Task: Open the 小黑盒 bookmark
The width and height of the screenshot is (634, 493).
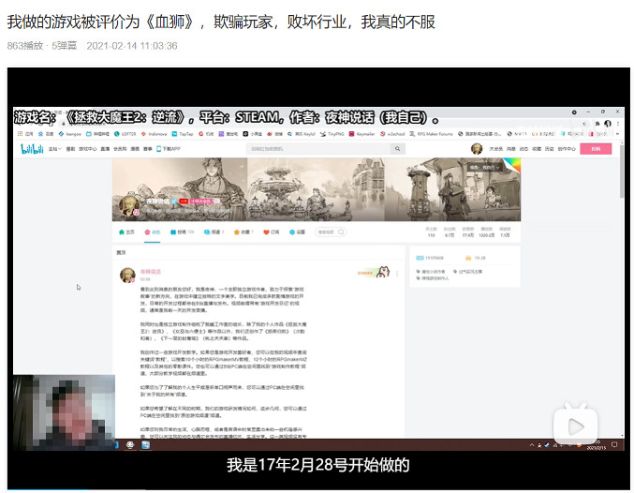Action: [252, 134]
